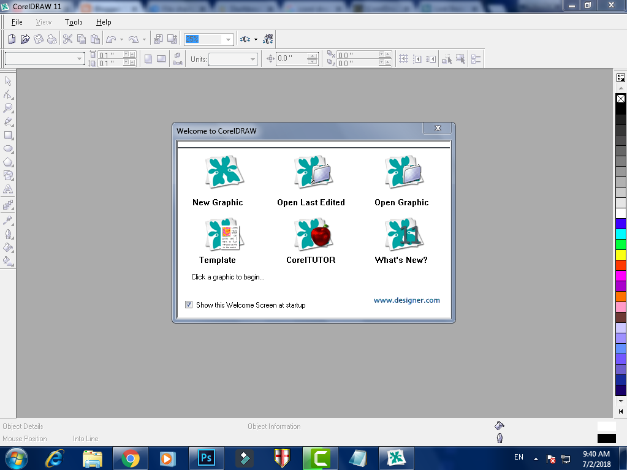The height and width of the screenshot is (470, 627).
Task: Open the Help menu
Action: 104,22
